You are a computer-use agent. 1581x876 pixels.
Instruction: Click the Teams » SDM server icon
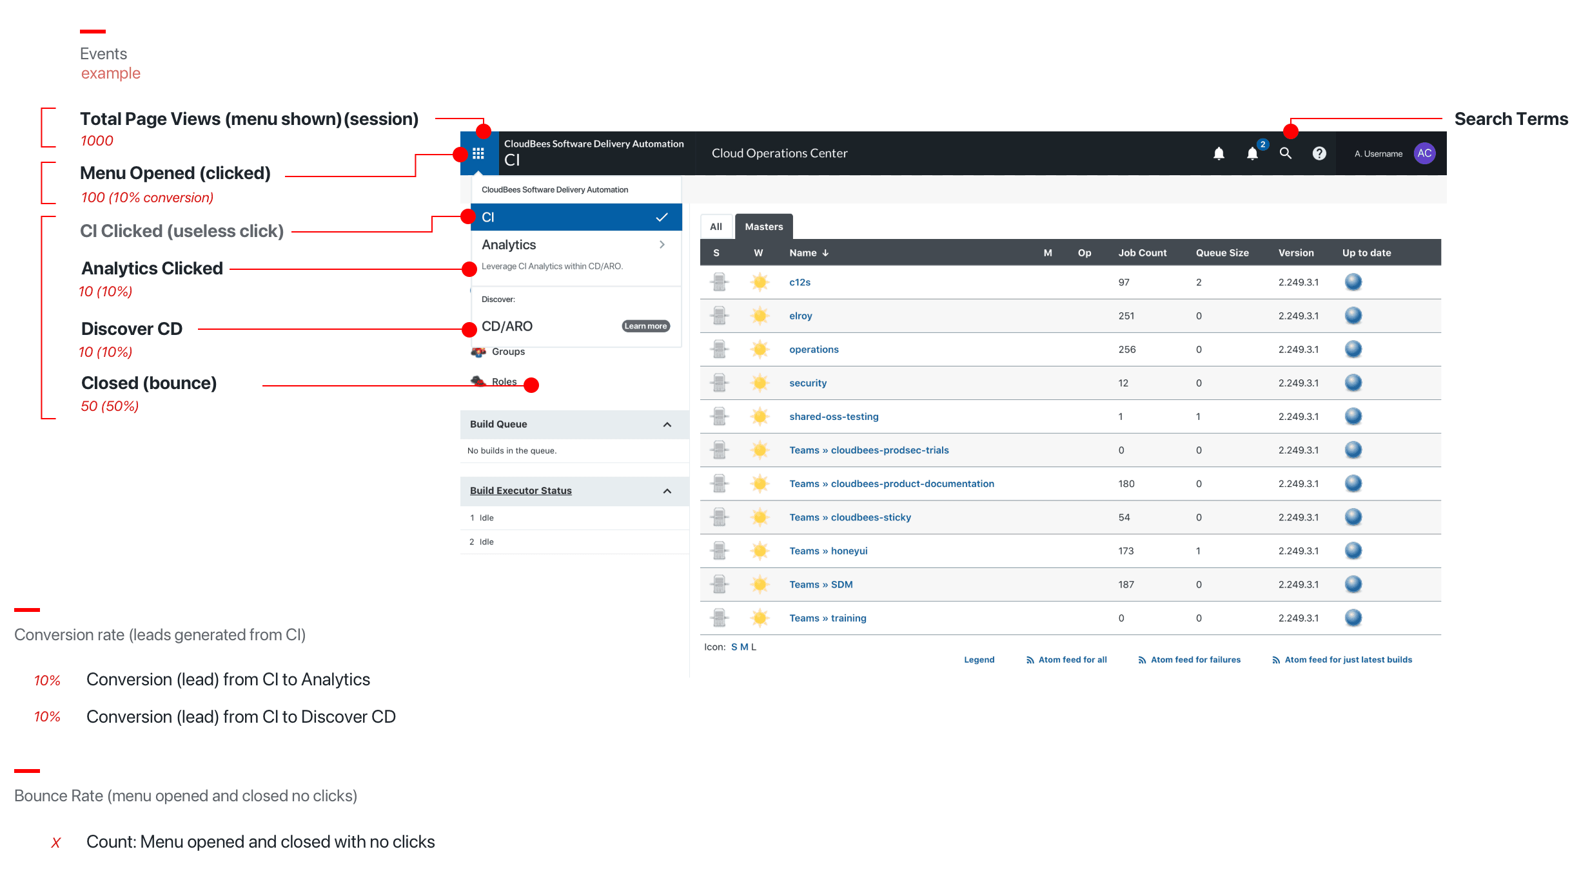pyautogui.click(x=720, y=584)
